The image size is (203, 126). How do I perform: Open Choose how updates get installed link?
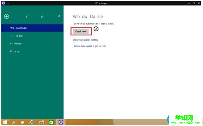[89, 46]
